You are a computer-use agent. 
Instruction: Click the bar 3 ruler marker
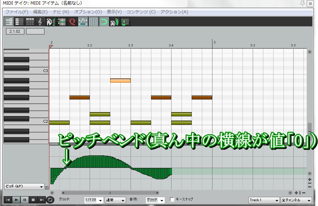[x=214, y=43]
